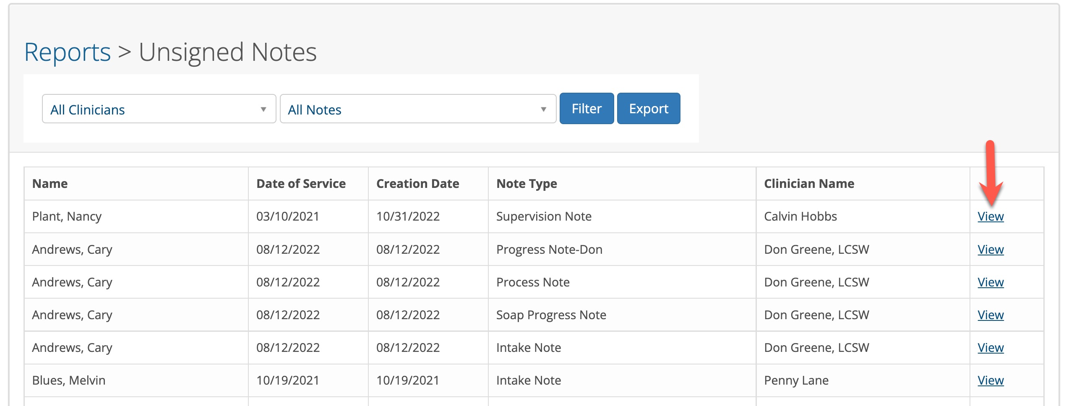
Task: View the Supervision Note for Plant, Nancy
Action: click(x=991, y=216)
